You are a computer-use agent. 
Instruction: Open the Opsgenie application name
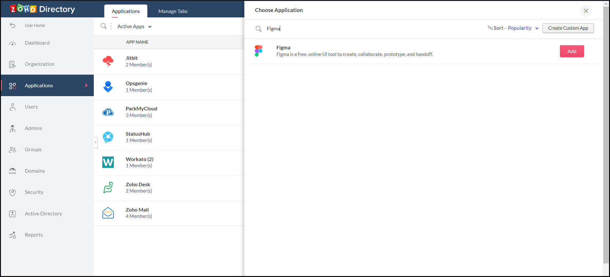pos(137,83)
